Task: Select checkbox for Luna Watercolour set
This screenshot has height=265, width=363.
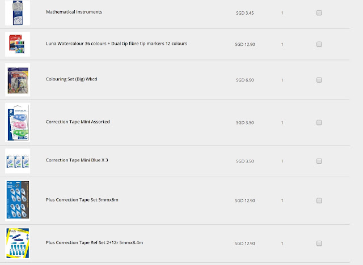Action: coord(319,44)
